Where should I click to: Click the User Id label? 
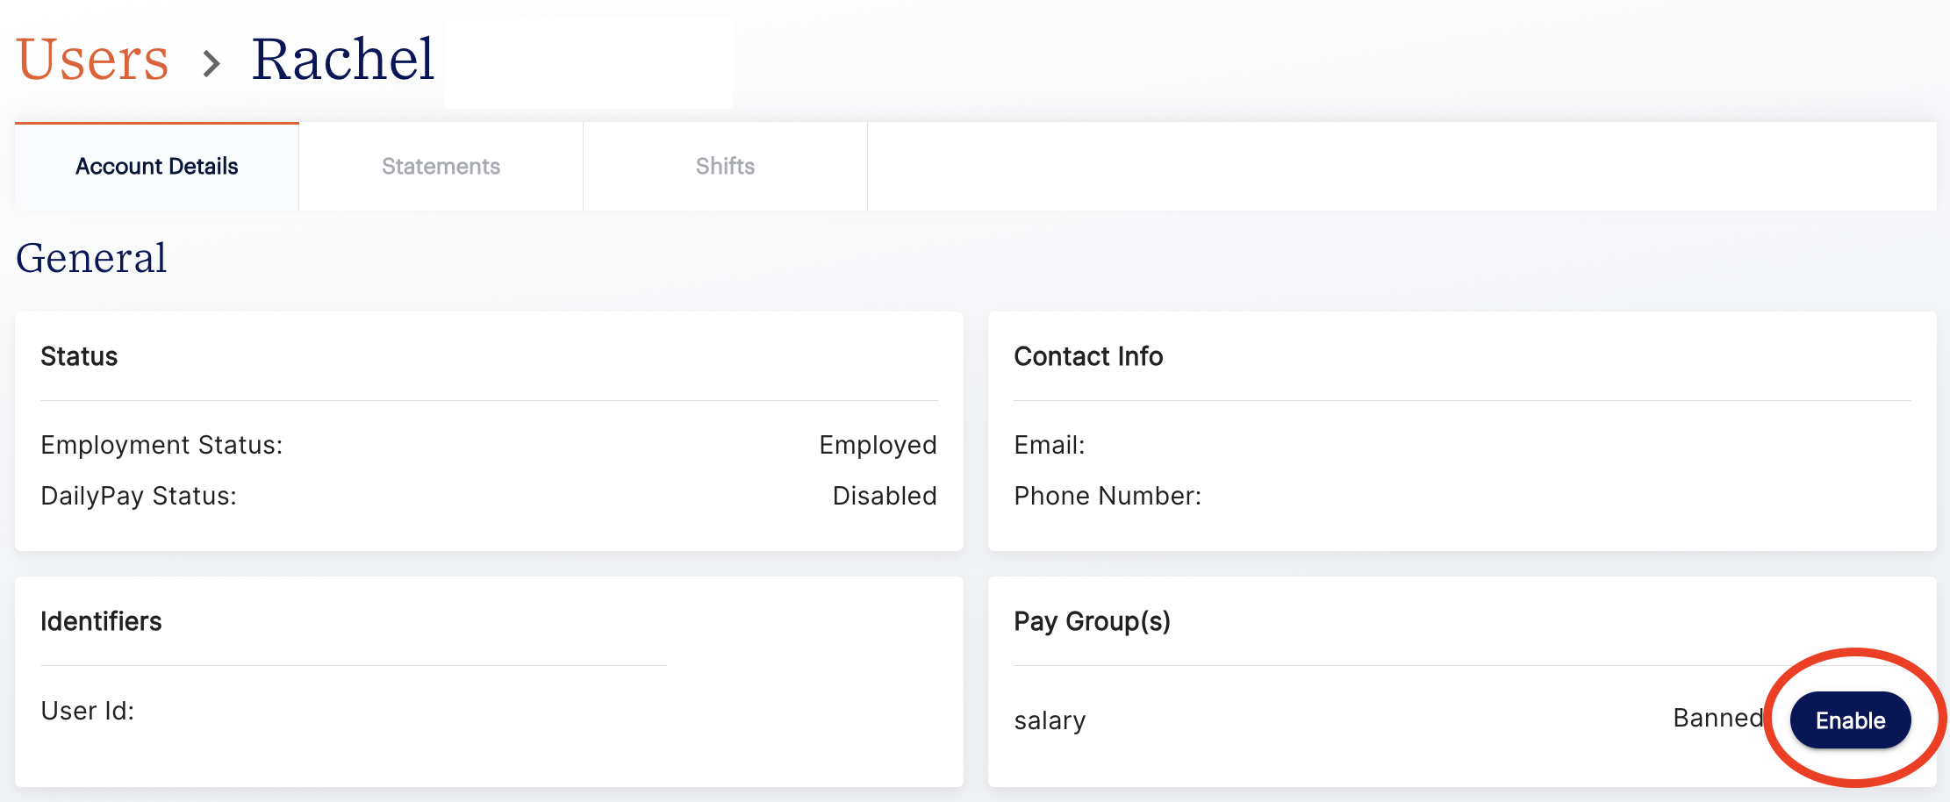coord(88,711)
